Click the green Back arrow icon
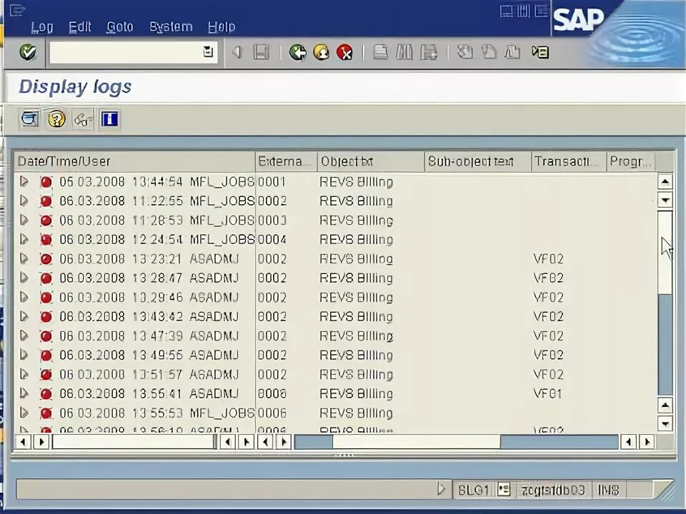 tap(298, 52)
